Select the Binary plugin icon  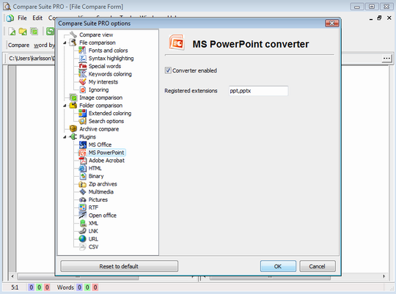coord(82,176)
